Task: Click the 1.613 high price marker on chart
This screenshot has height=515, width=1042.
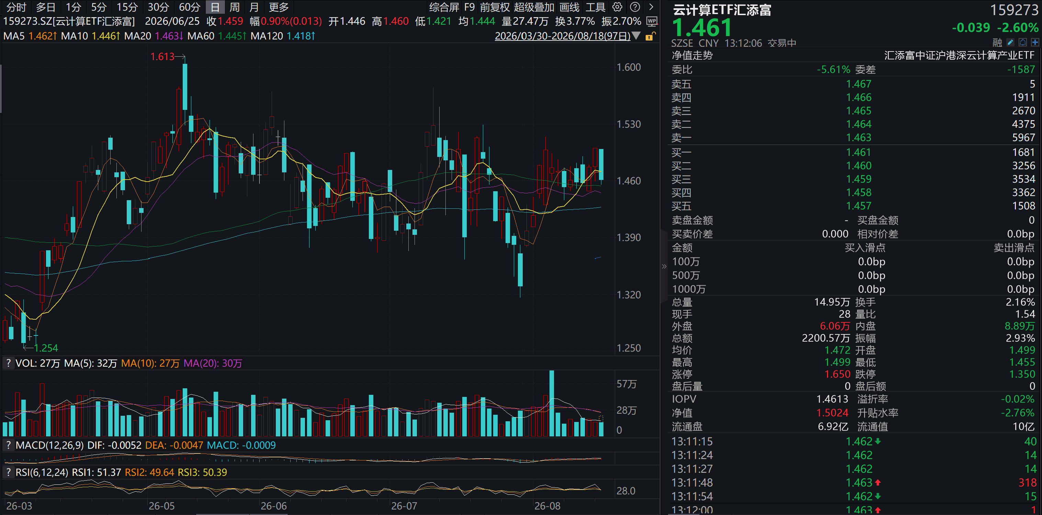Action: click(162, 57)
